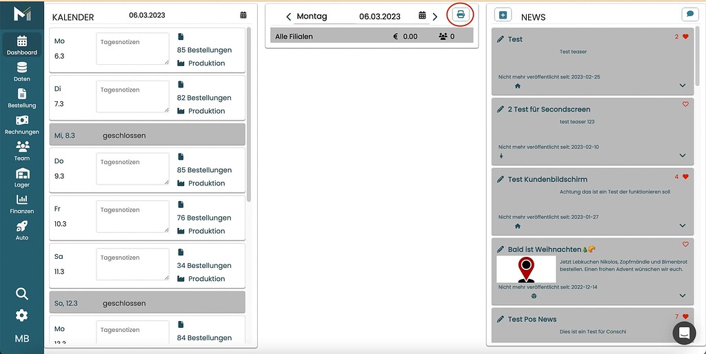Open the Finanzen section in the sidebar

22,204
